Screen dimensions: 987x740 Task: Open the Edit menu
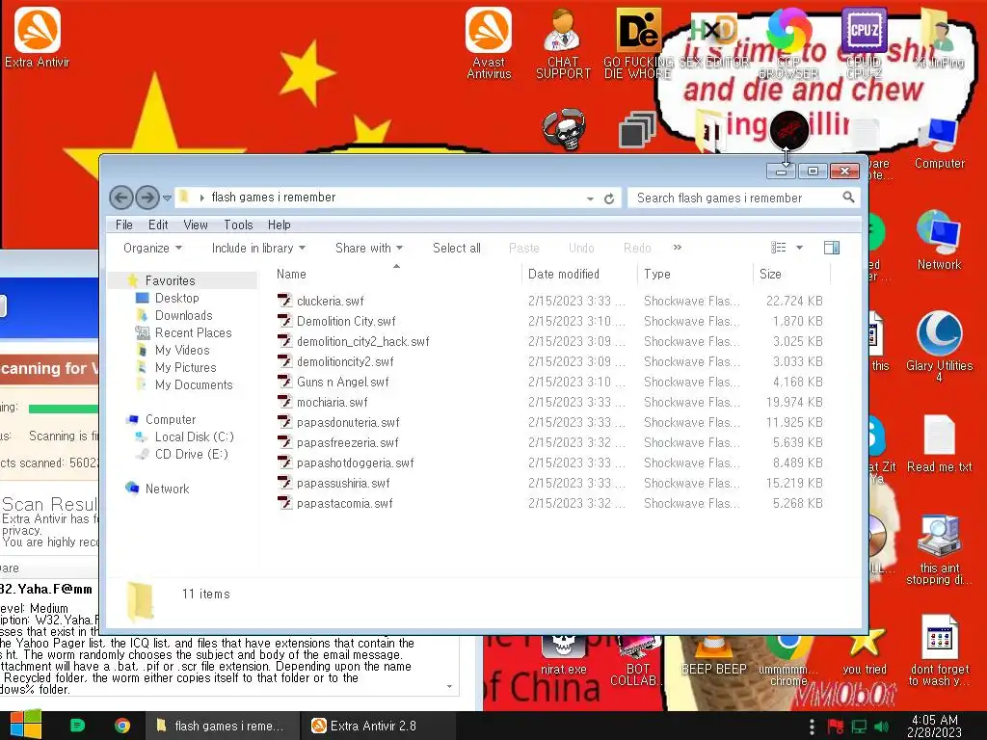158,225
